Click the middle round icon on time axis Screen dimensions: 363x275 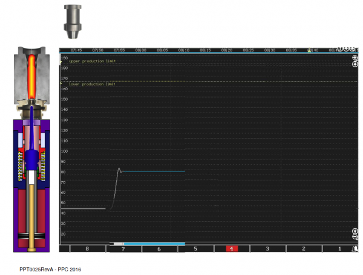point(346,48)
